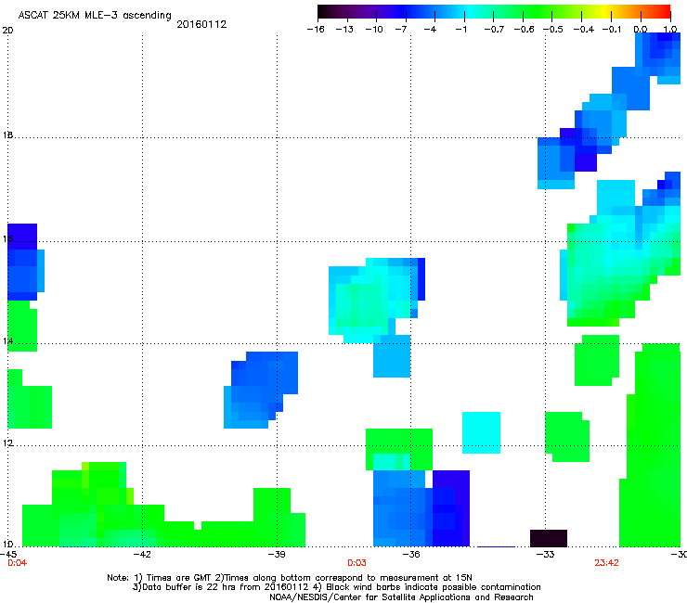Screen dimensions: 687x603
Task: Click the -0.5 color bar label
Action: click(553, 30)
